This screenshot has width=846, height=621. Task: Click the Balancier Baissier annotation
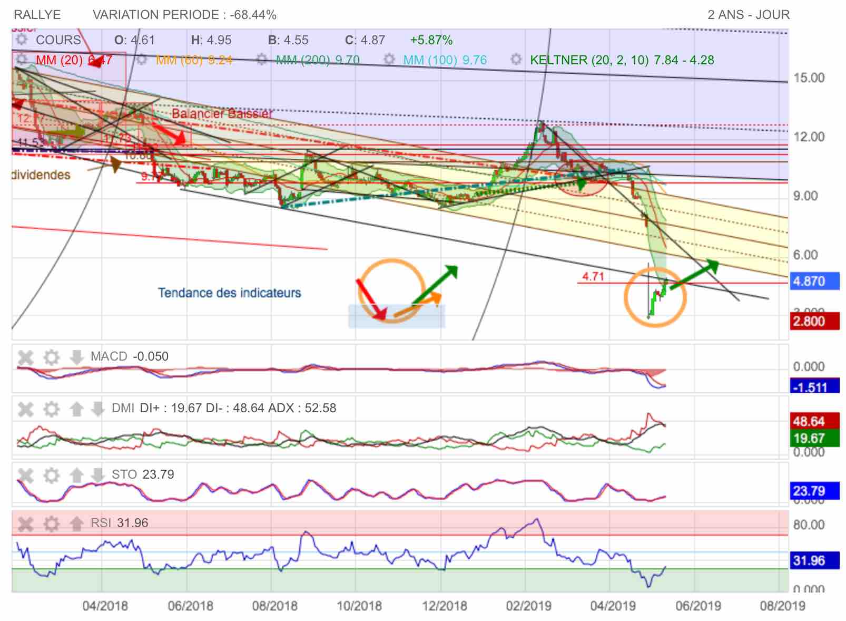pyautogui.click(x=222, y=114)
